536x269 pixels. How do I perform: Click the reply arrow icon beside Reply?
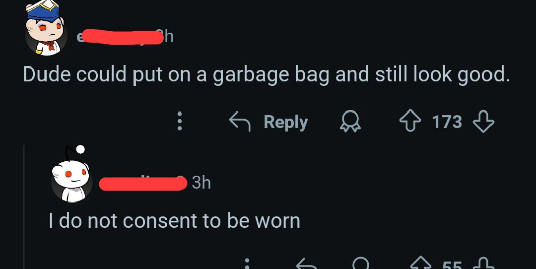click(x=240, y=122)
